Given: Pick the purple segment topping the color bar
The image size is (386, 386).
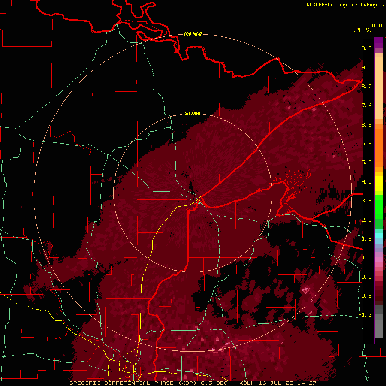Looking at the screenshot, I should [379, 43].
